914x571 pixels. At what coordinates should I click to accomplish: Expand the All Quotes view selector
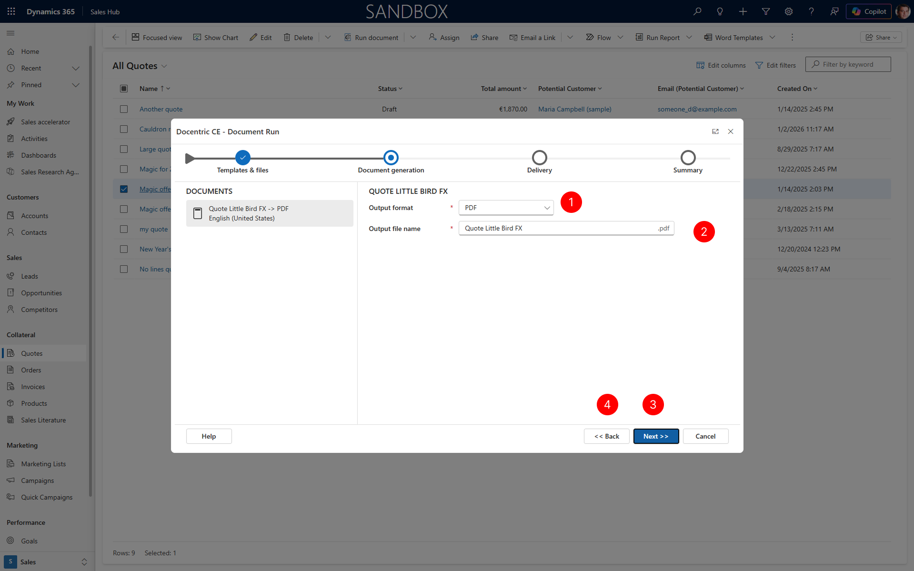tap(164, 66)
